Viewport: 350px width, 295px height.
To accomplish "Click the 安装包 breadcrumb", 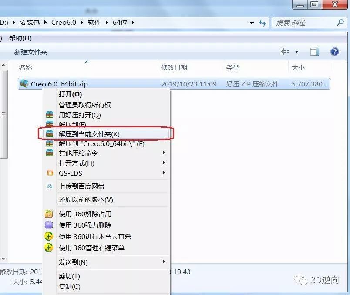I will tap(30, 23).
